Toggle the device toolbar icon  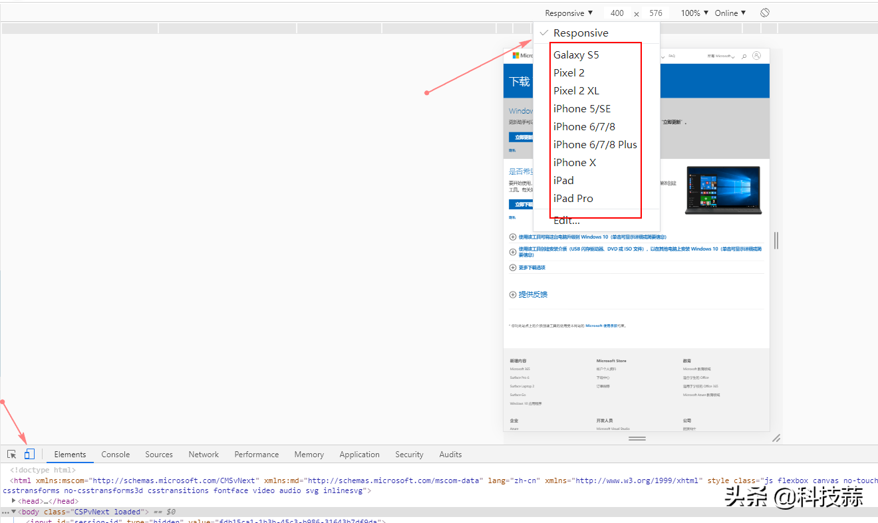pyautogui.click(x=29, y=455)
